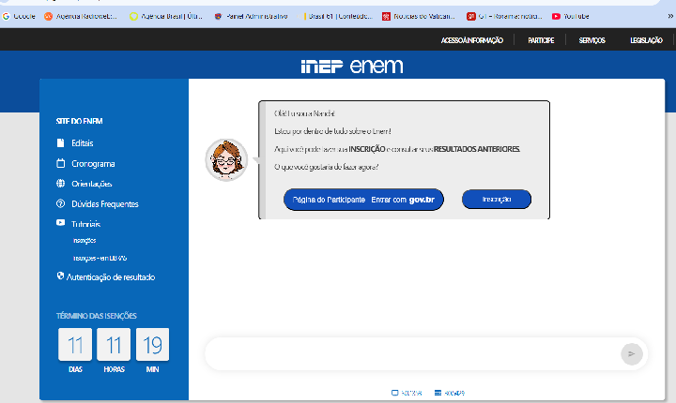Click the TÉRMINO DAS ISENÇÕES label
Screen dimensions: 676x403
click(96, 316)
